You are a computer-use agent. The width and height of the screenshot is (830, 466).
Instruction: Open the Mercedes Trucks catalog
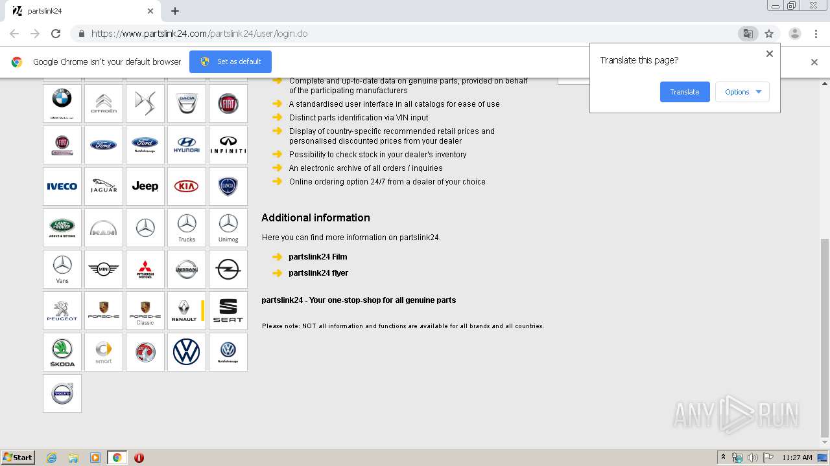pyautogui.click(x=187, y=228)
